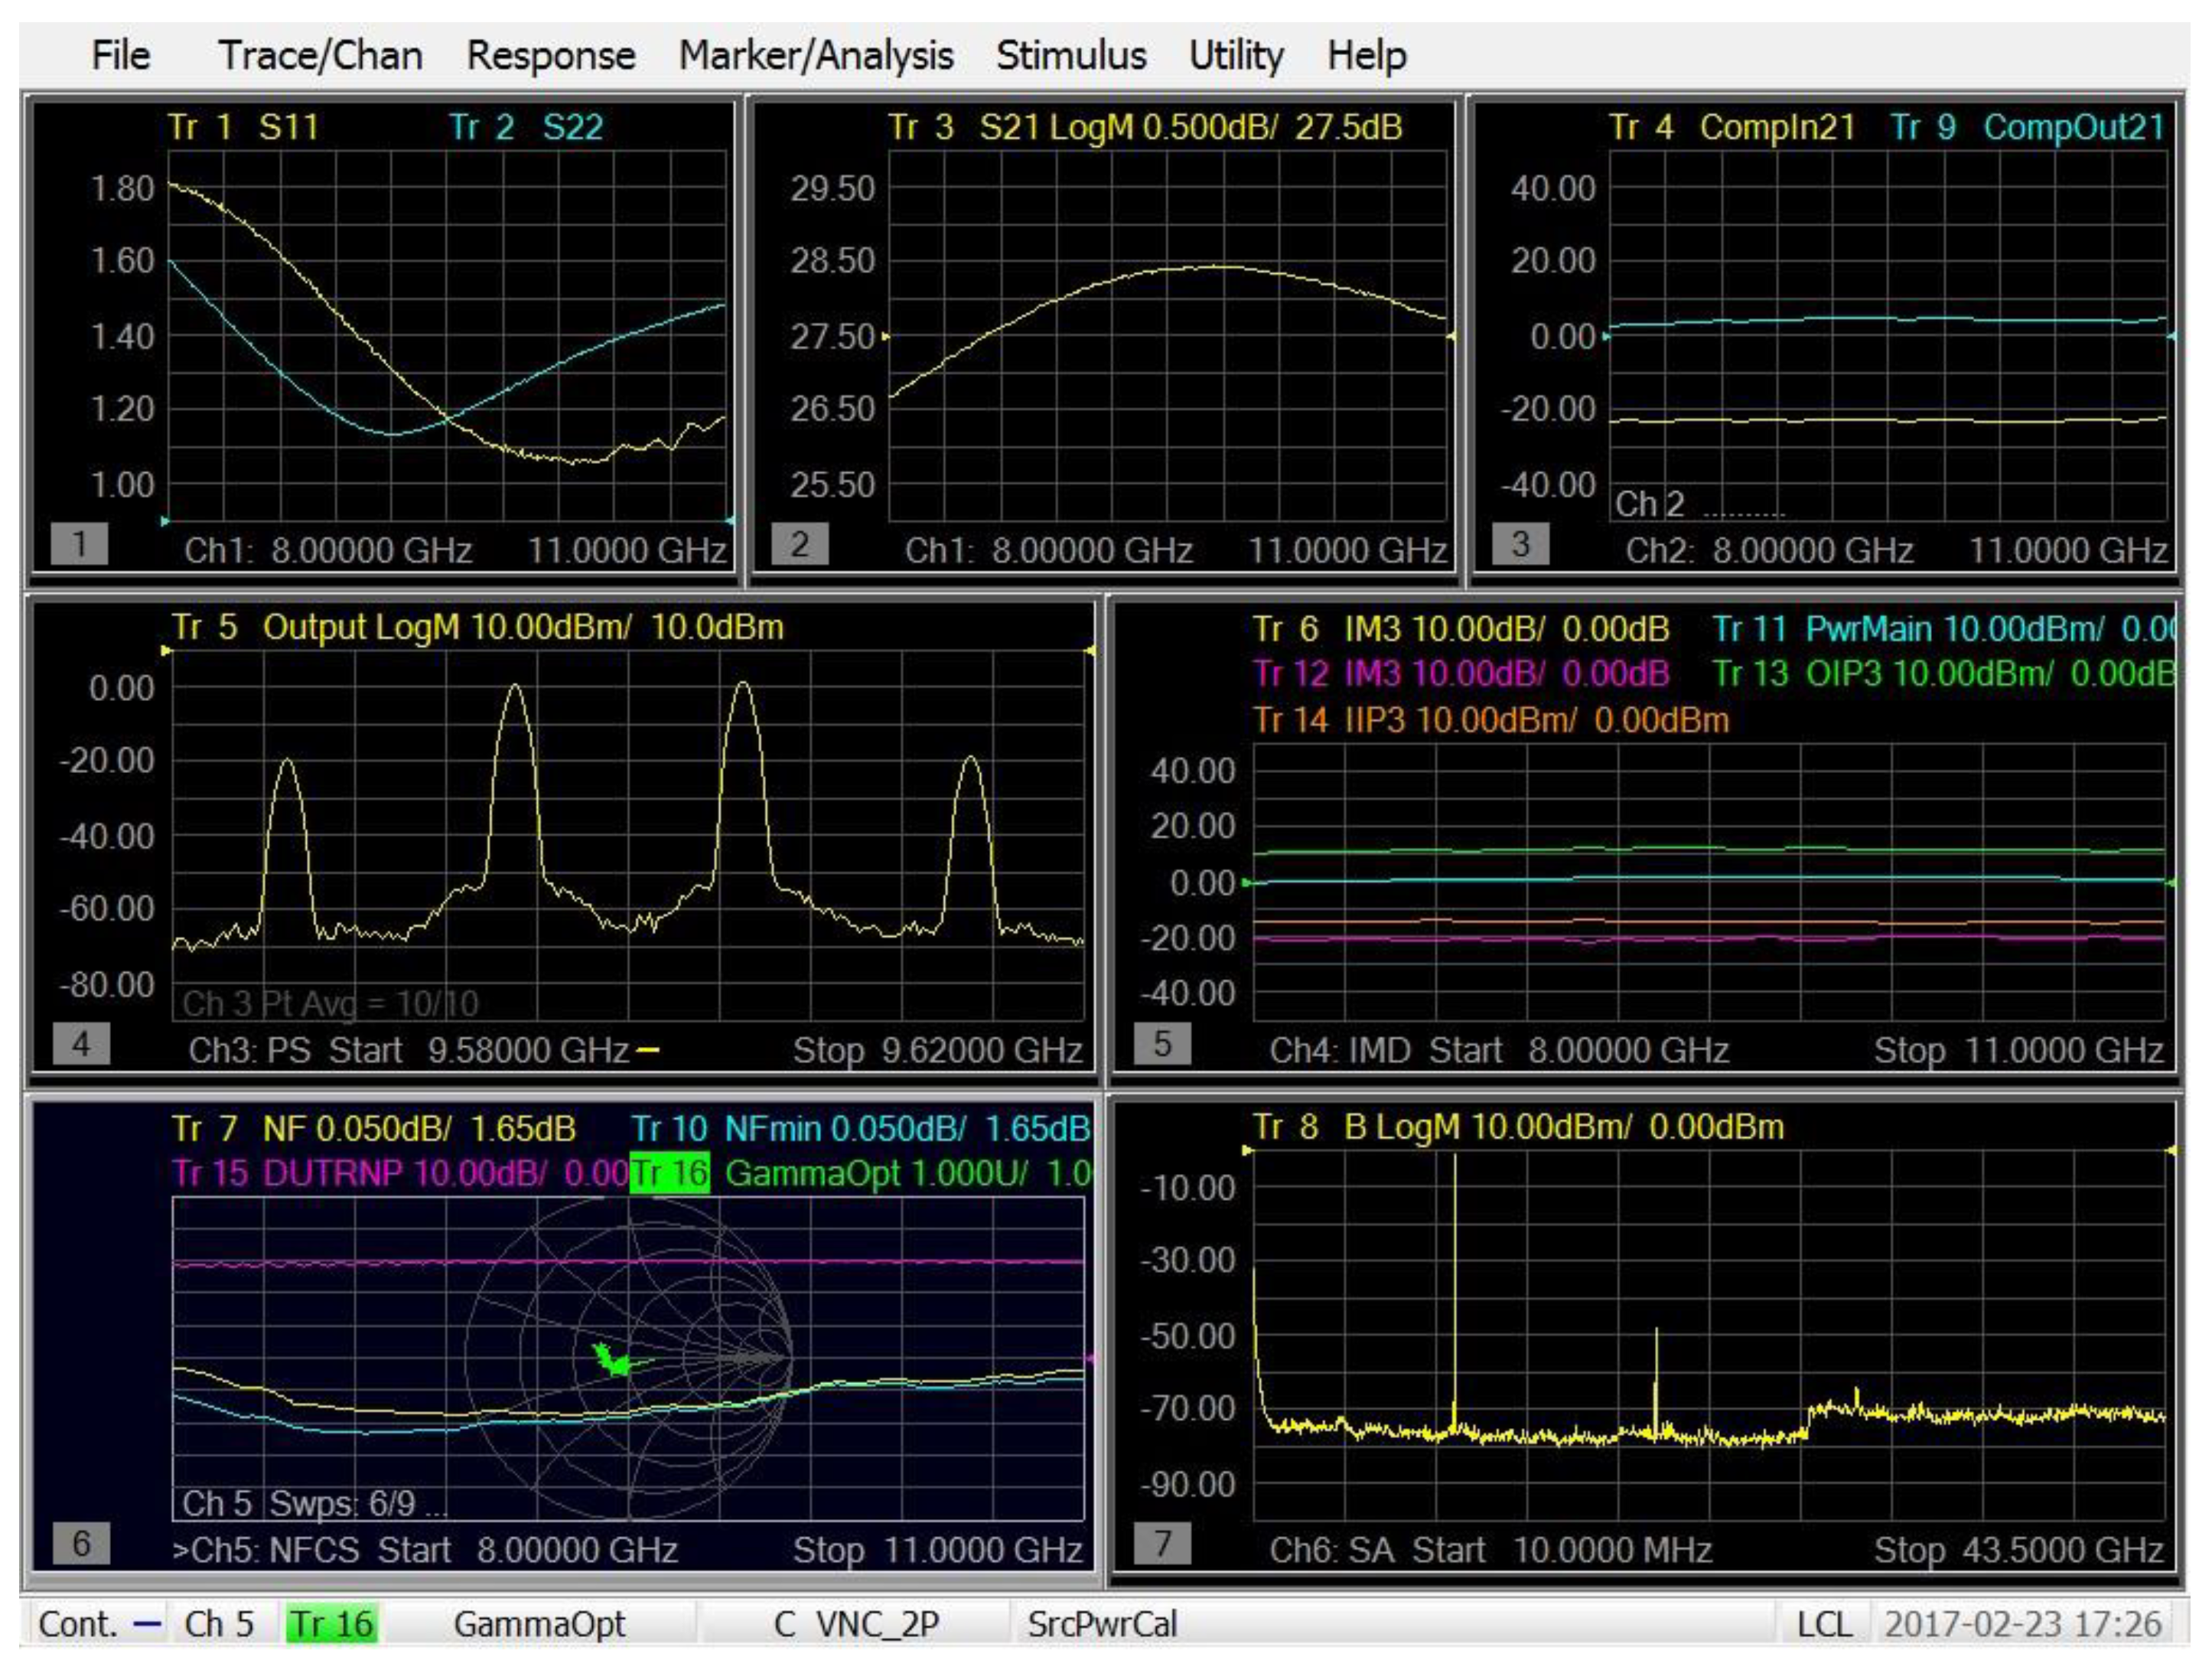
Task: Select window number 6 badge
Action: coord(81,1543)
